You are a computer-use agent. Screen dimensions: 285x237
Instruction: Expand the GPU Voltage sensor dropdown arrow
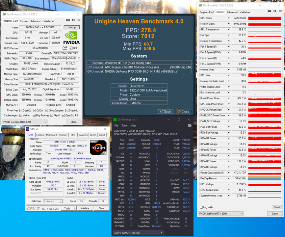[229, 184]
